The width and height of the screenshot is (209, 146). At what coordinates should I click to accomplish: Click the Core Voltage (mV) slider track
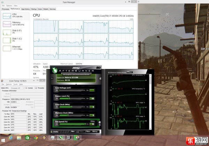coord(72,90)
